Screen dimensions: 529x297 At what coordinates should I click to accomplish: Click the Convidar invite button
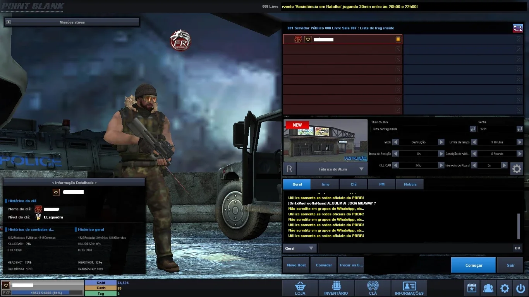[324, 265]
